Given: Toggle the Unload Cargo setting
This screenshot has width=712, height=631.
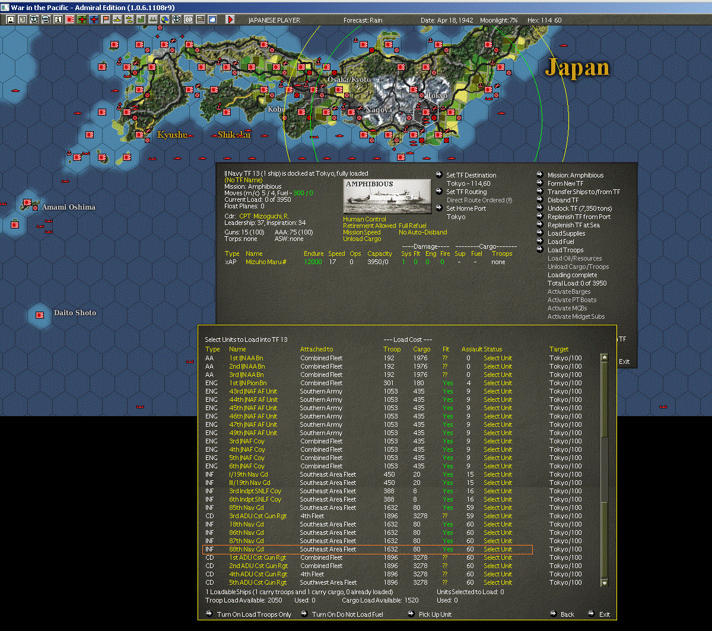Looking at the screenshot, I should 362,239.
